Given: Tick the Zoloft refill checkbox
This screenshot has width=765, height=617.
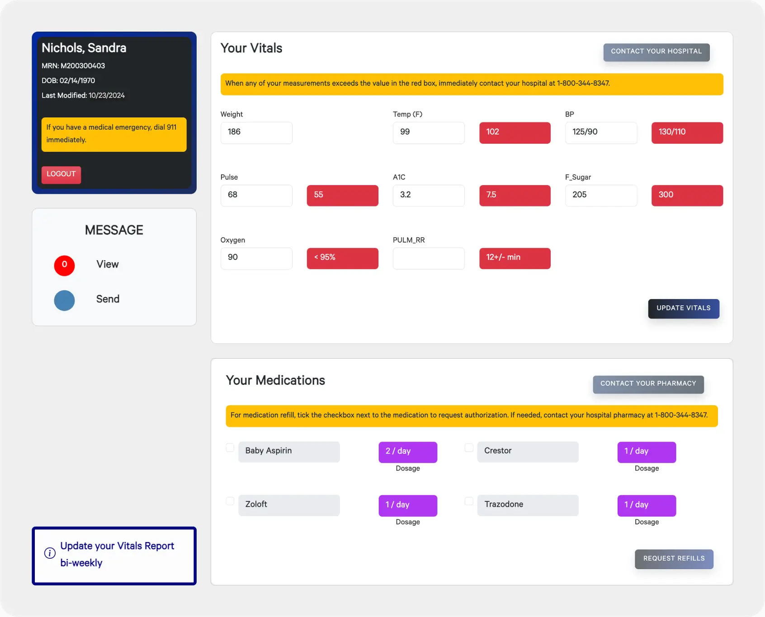Looking at the screenshot, I should click(230, 501).
